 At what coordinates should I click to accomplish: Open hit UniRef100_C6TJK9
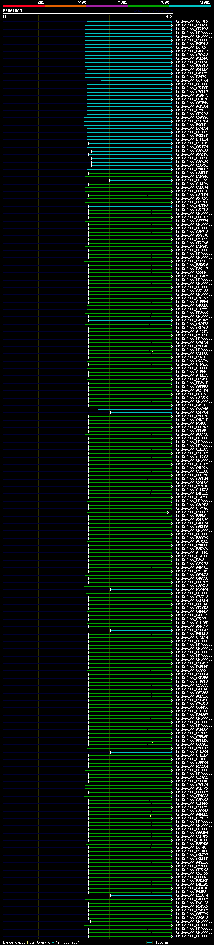click(x=192, y=22)
